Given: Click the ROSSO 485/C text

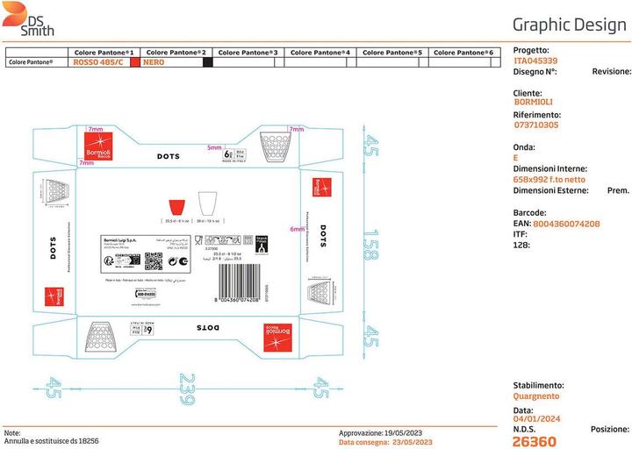Looking at the screenshot, I should click(x=98, y=62).
